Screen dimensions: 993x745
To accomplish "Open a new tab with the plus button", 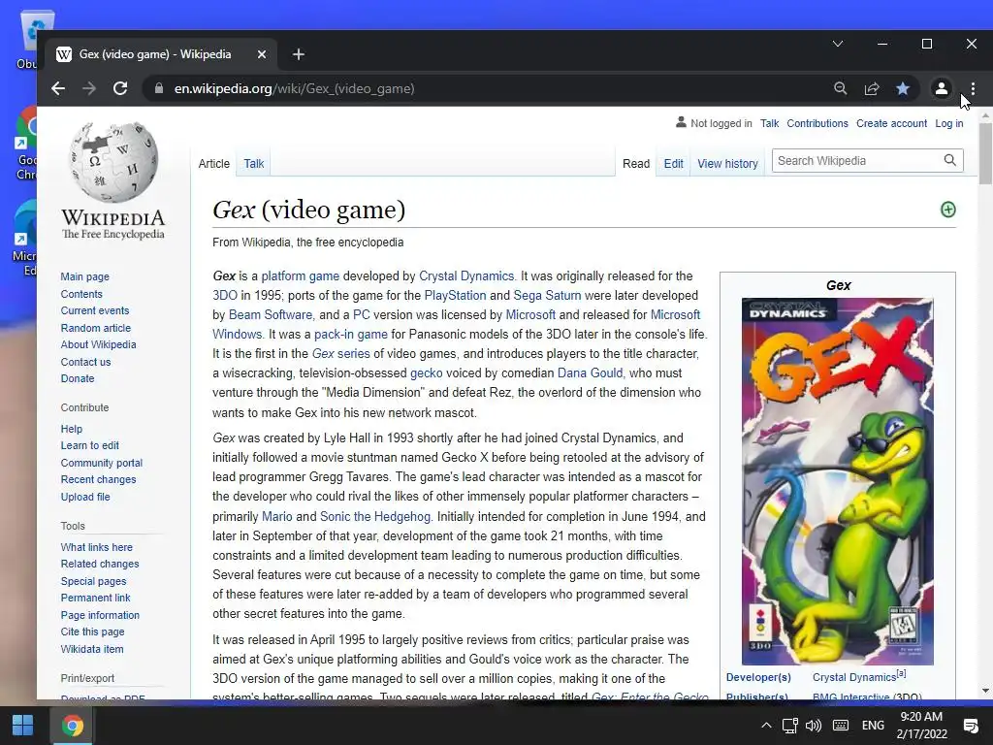I will [299, 54].
